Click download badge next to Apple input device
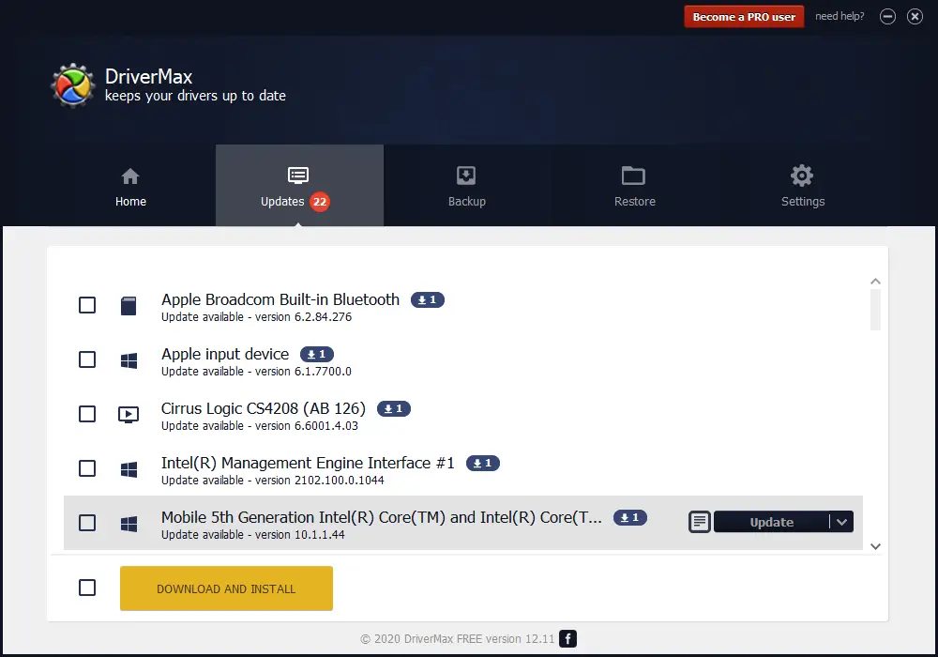The width and height of the screenshot is (938, 657). (x=316, y=354)
